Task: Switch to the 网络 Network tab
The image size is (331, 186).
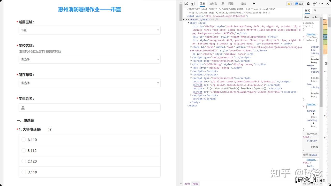Action: (231, 4)
